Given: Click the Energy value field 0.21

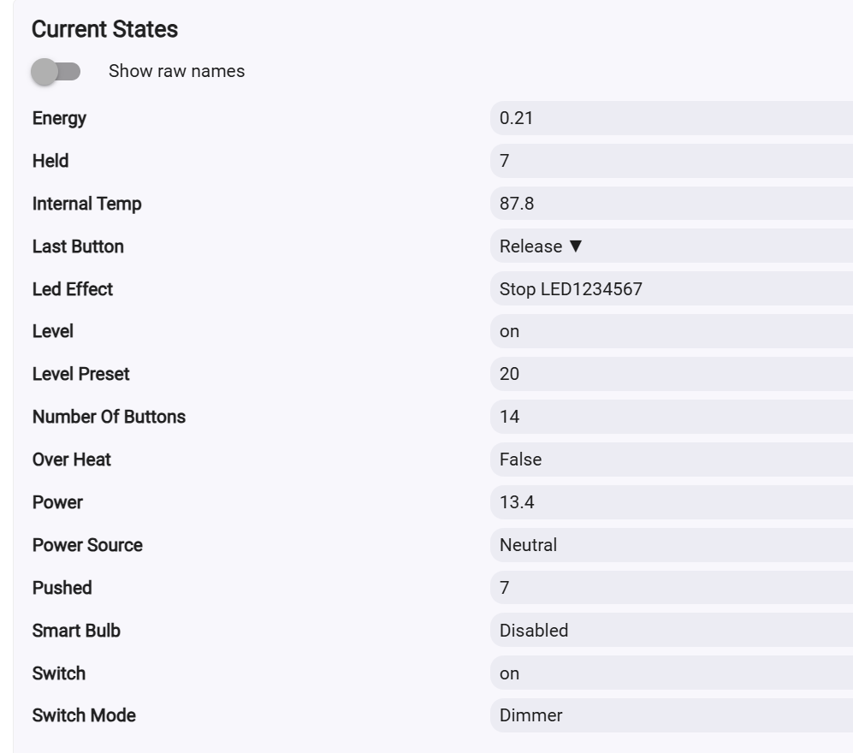Looking at the screenshot, I should click(672, 118).
